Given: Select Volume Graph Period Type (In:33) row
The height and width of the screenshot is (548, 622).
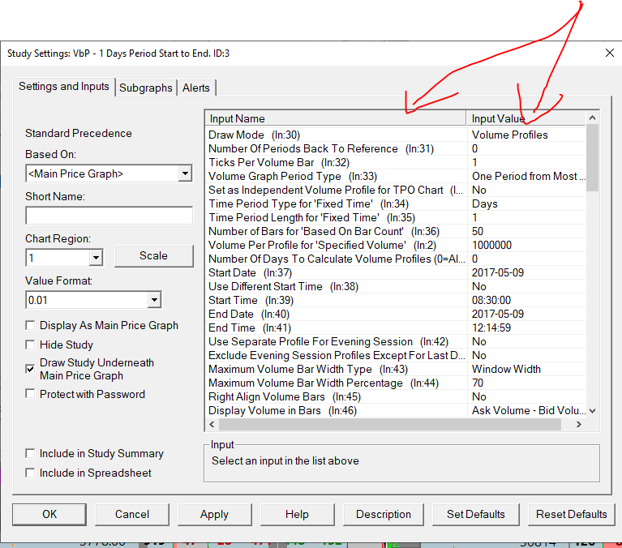Looking at the screenshot, I should (396, 176).
